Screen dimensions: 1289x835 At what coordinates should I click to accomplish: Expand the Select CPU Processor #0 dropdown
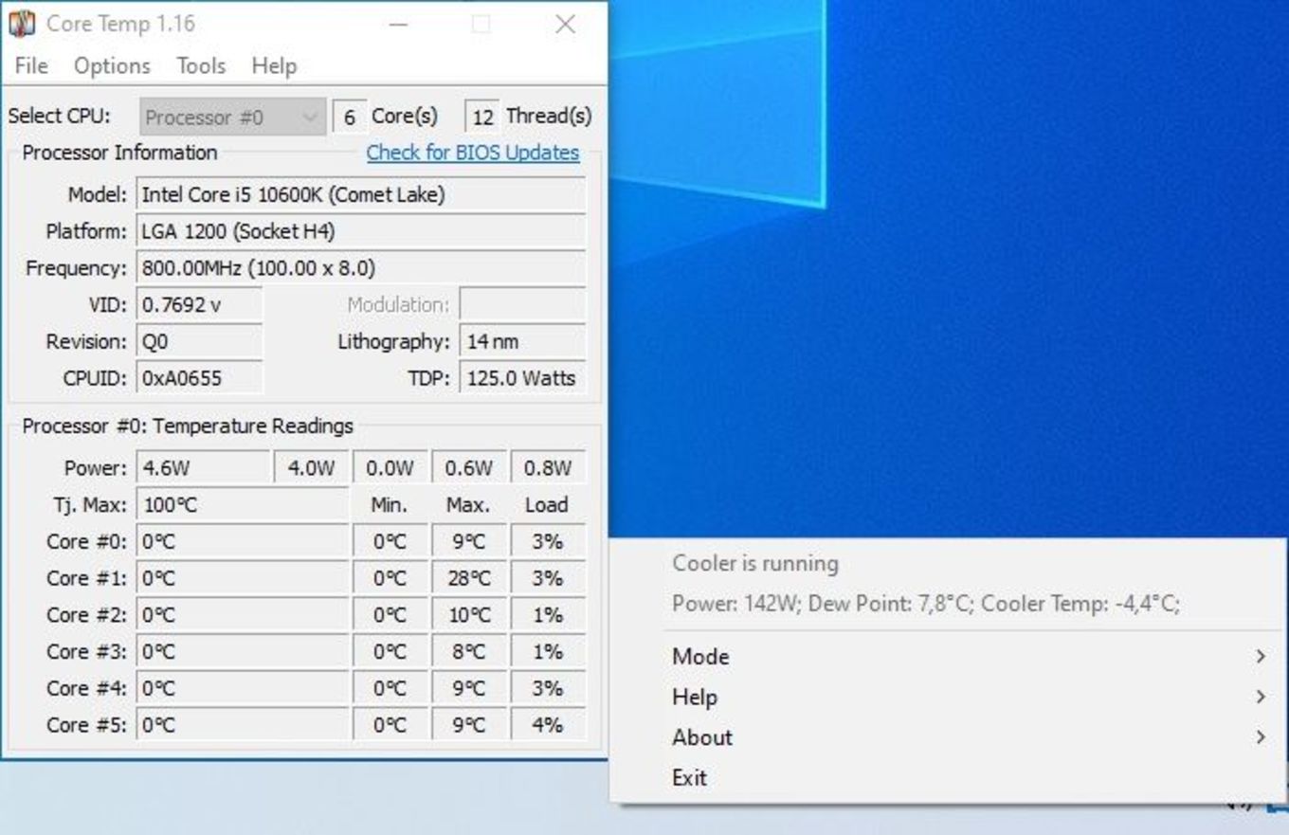click(x=233, y=118)
